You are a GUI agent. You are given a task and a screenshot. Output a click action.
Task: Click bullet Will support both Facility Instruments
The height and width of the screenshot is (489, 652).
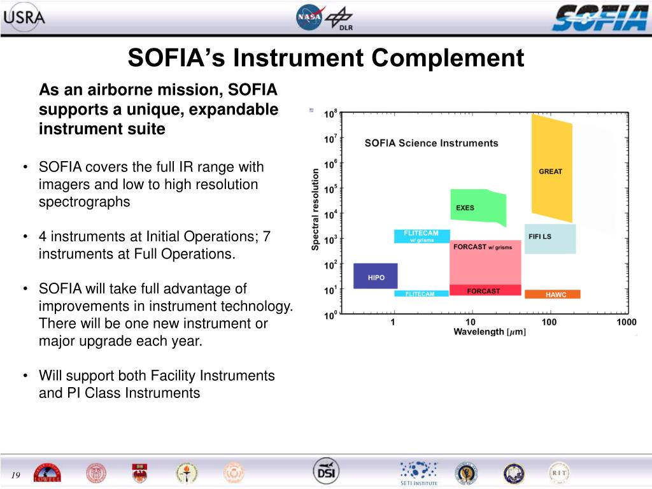click(x=157, y=384)
